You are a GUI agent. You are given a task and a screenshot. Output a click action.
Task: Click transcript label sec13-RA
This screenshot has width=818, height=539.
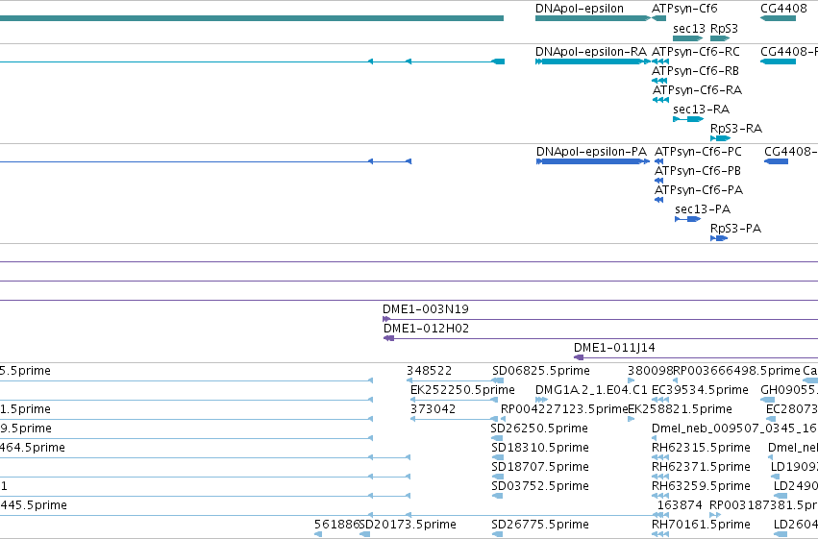coord(701,110)
